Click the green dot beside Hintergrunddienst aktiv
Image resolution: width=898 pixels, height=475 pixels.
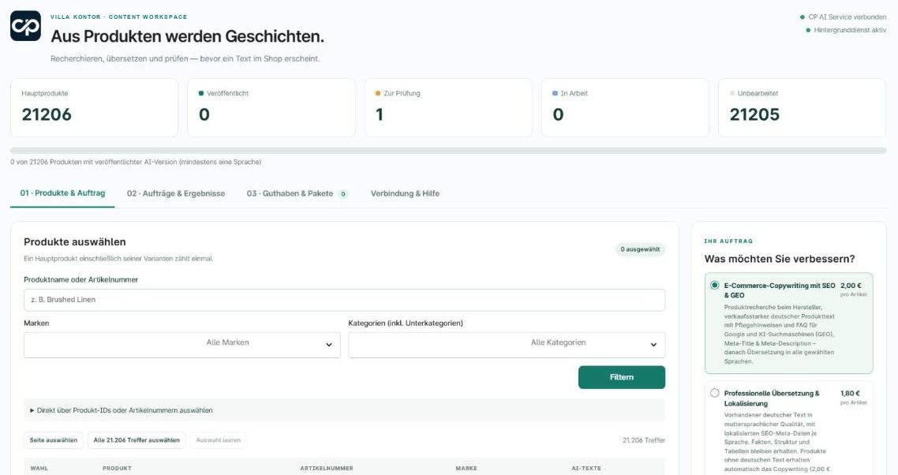tap(808, 30)
